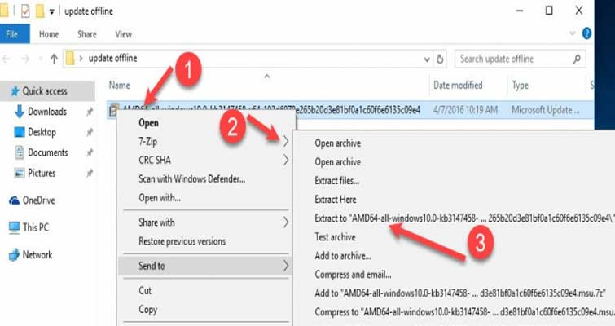Screen dimensions: 615x326
Task: Select 'Add to archive...' in the 7-Zip submenu
Action: pyautogui.click(x=343, y=256)
